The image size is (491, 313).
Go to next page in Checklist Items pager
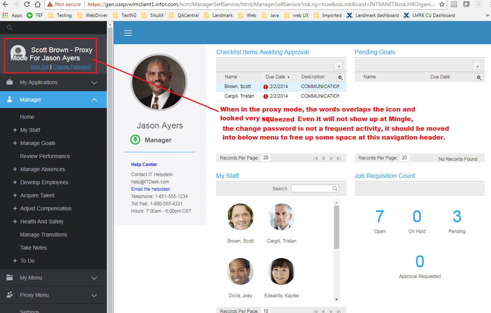(331, 158)
